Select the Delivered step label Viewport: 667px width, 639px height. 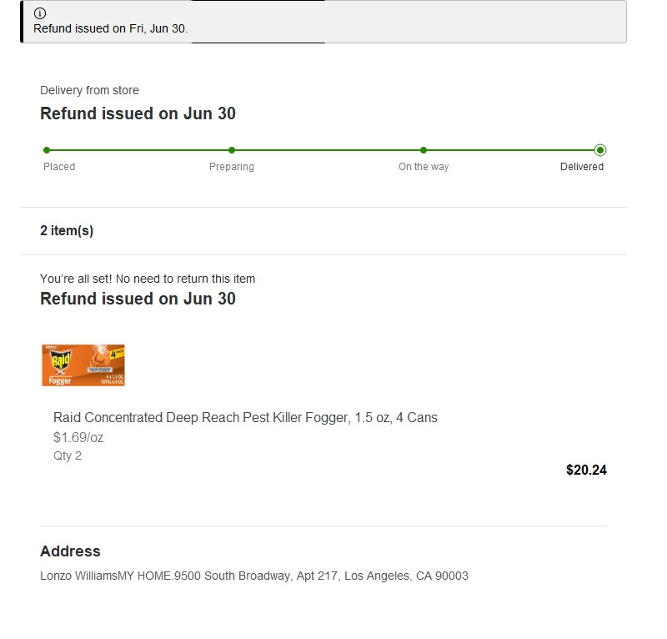(582, 167)
